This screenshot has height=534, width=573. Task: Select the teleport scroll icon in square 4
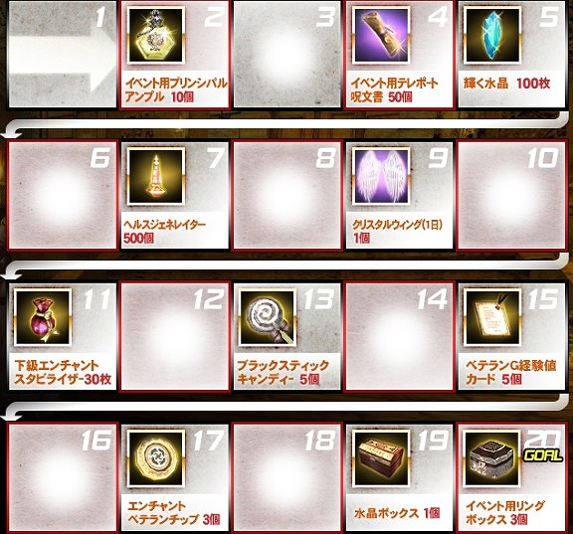click(380, 36)
